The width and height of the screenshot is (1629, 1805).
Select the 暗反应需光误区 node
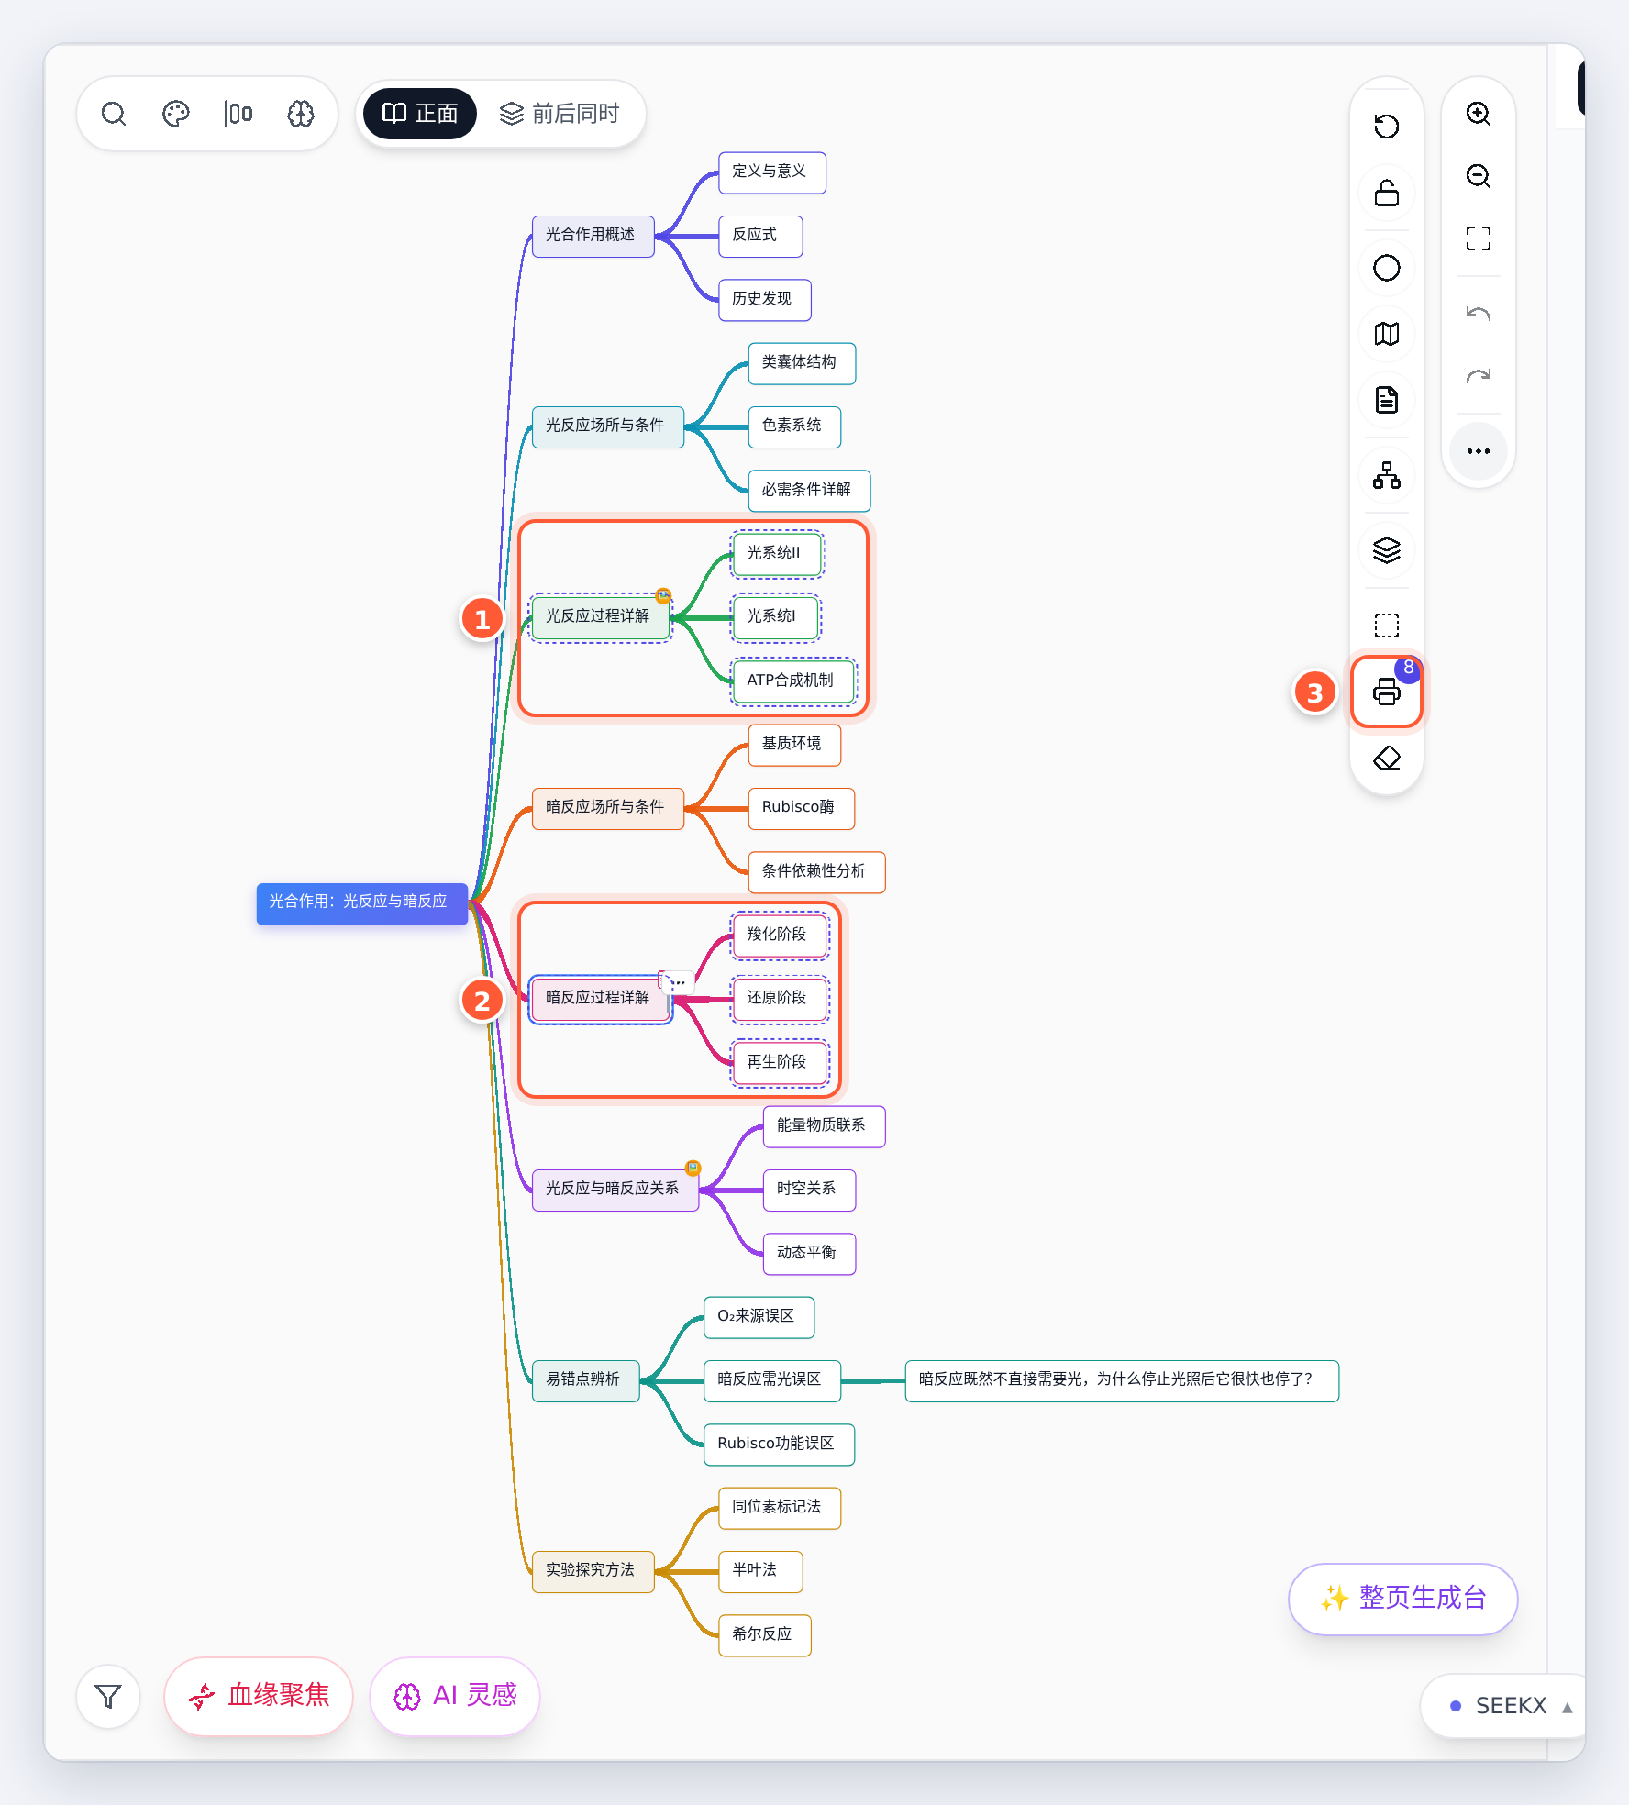pos(772,1380)
